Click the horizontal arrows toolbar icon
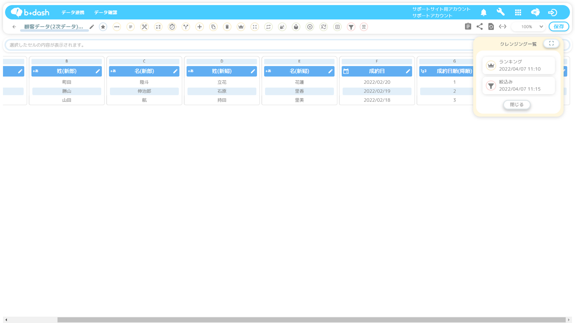575x323 pixels. 117,27
